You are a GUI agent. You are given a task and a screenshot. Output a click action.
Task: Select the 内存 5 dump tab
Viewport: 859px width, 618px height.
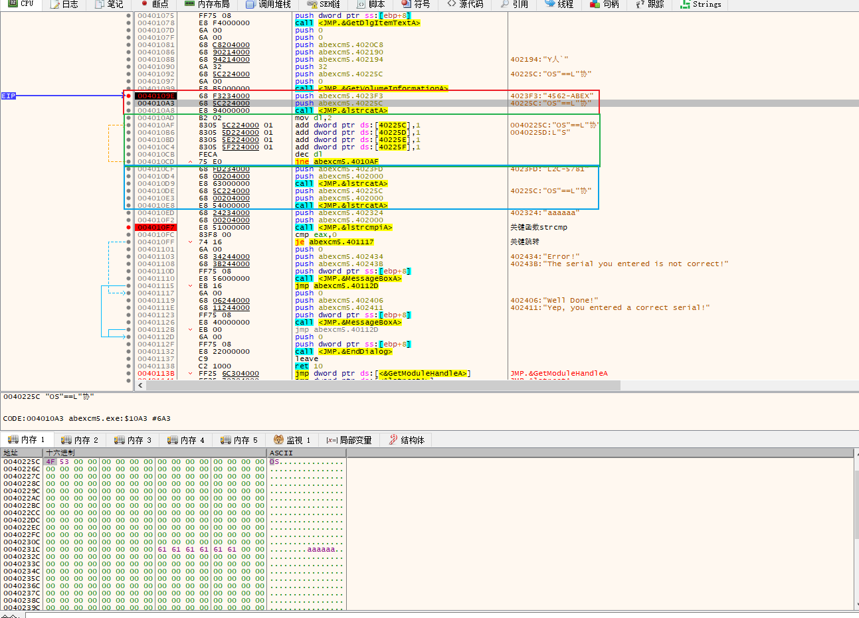point(239,439)
